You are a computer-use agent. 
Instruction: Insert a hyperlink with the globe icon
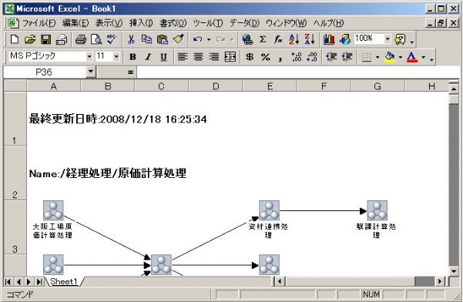247,39
